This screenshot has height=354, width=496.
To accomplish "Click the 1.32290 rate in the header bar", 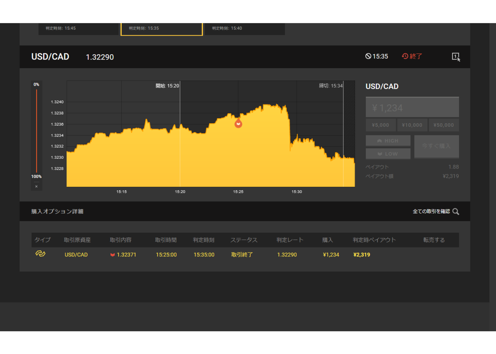I will (x=100, y=57).
